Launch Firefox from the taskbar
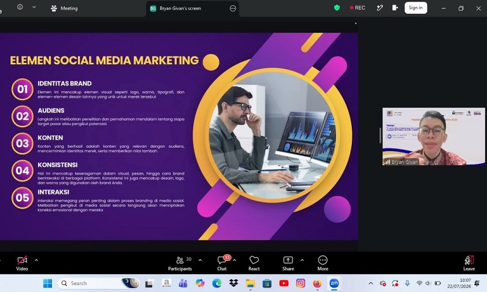 [317, 283]
